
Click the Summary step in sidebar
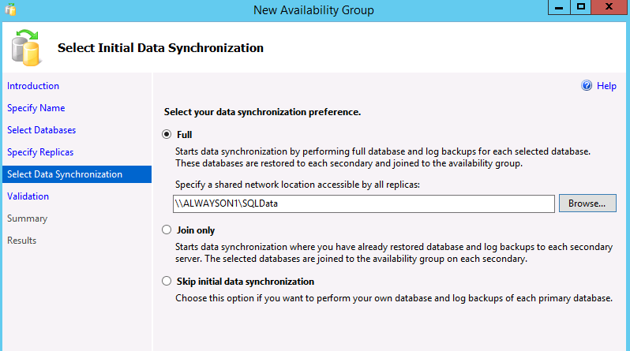click(x=28, y=218)
